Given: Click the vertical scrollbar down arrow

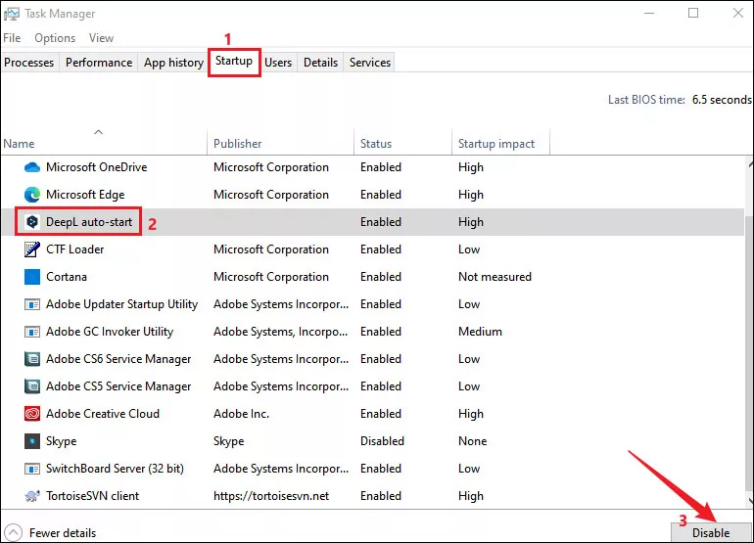Looking at the screenshot, I should point(751,502).
